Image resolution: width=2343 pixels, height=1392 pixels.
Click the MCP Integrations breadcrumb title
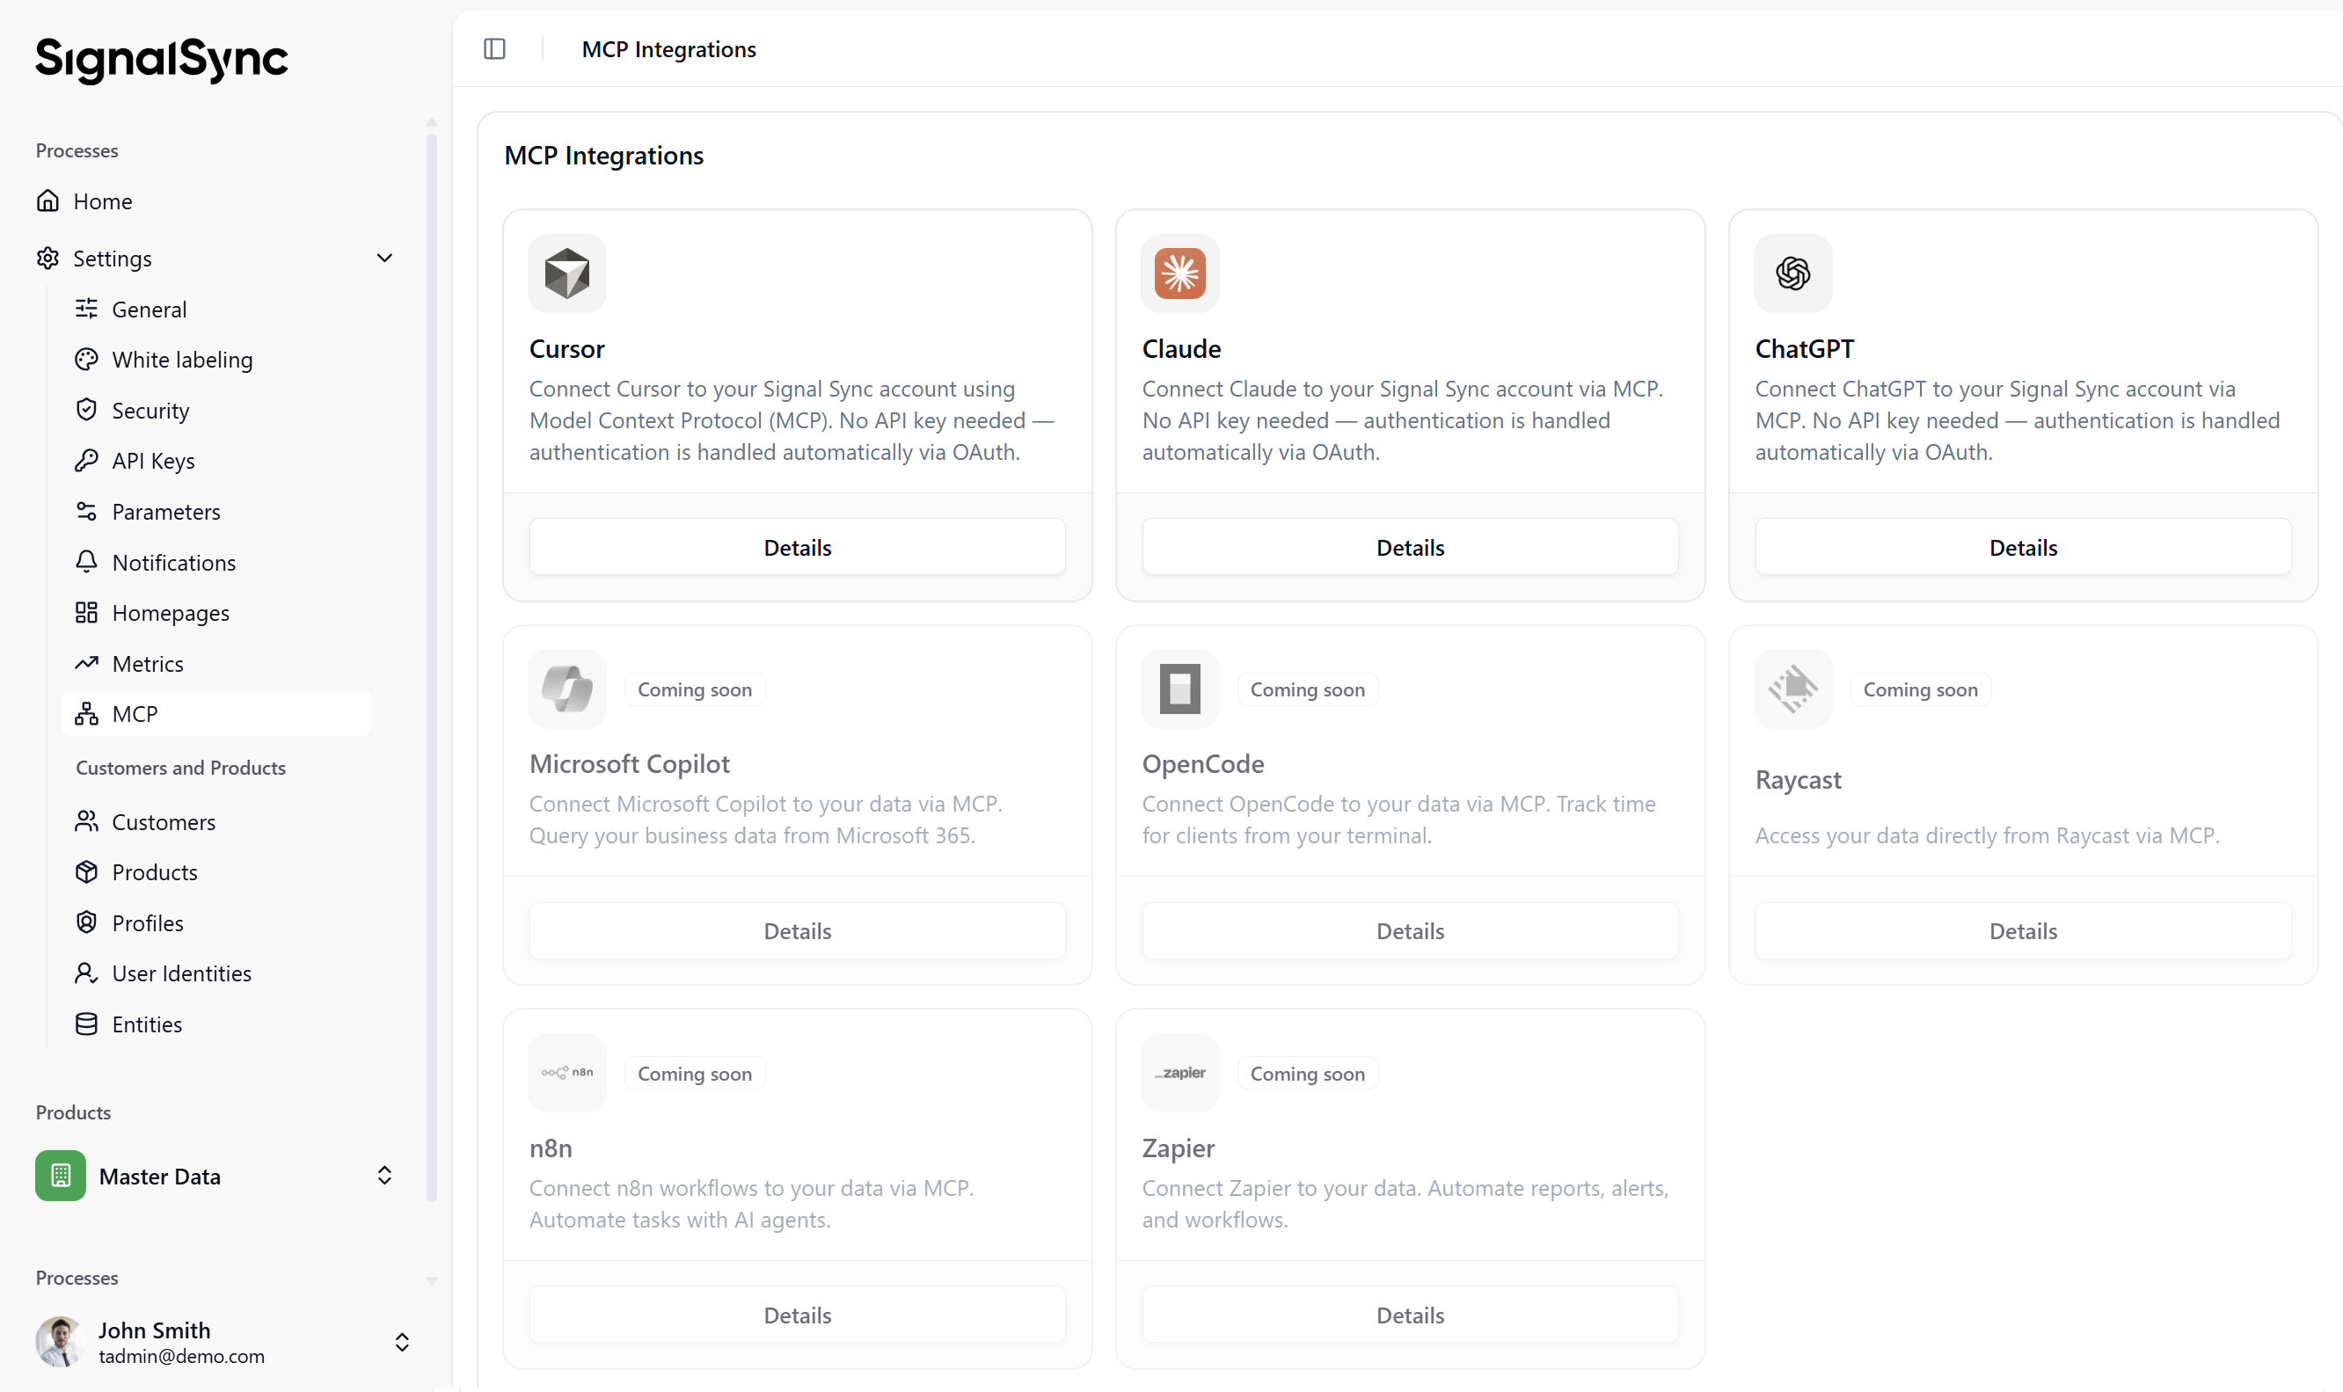point(668,48)
